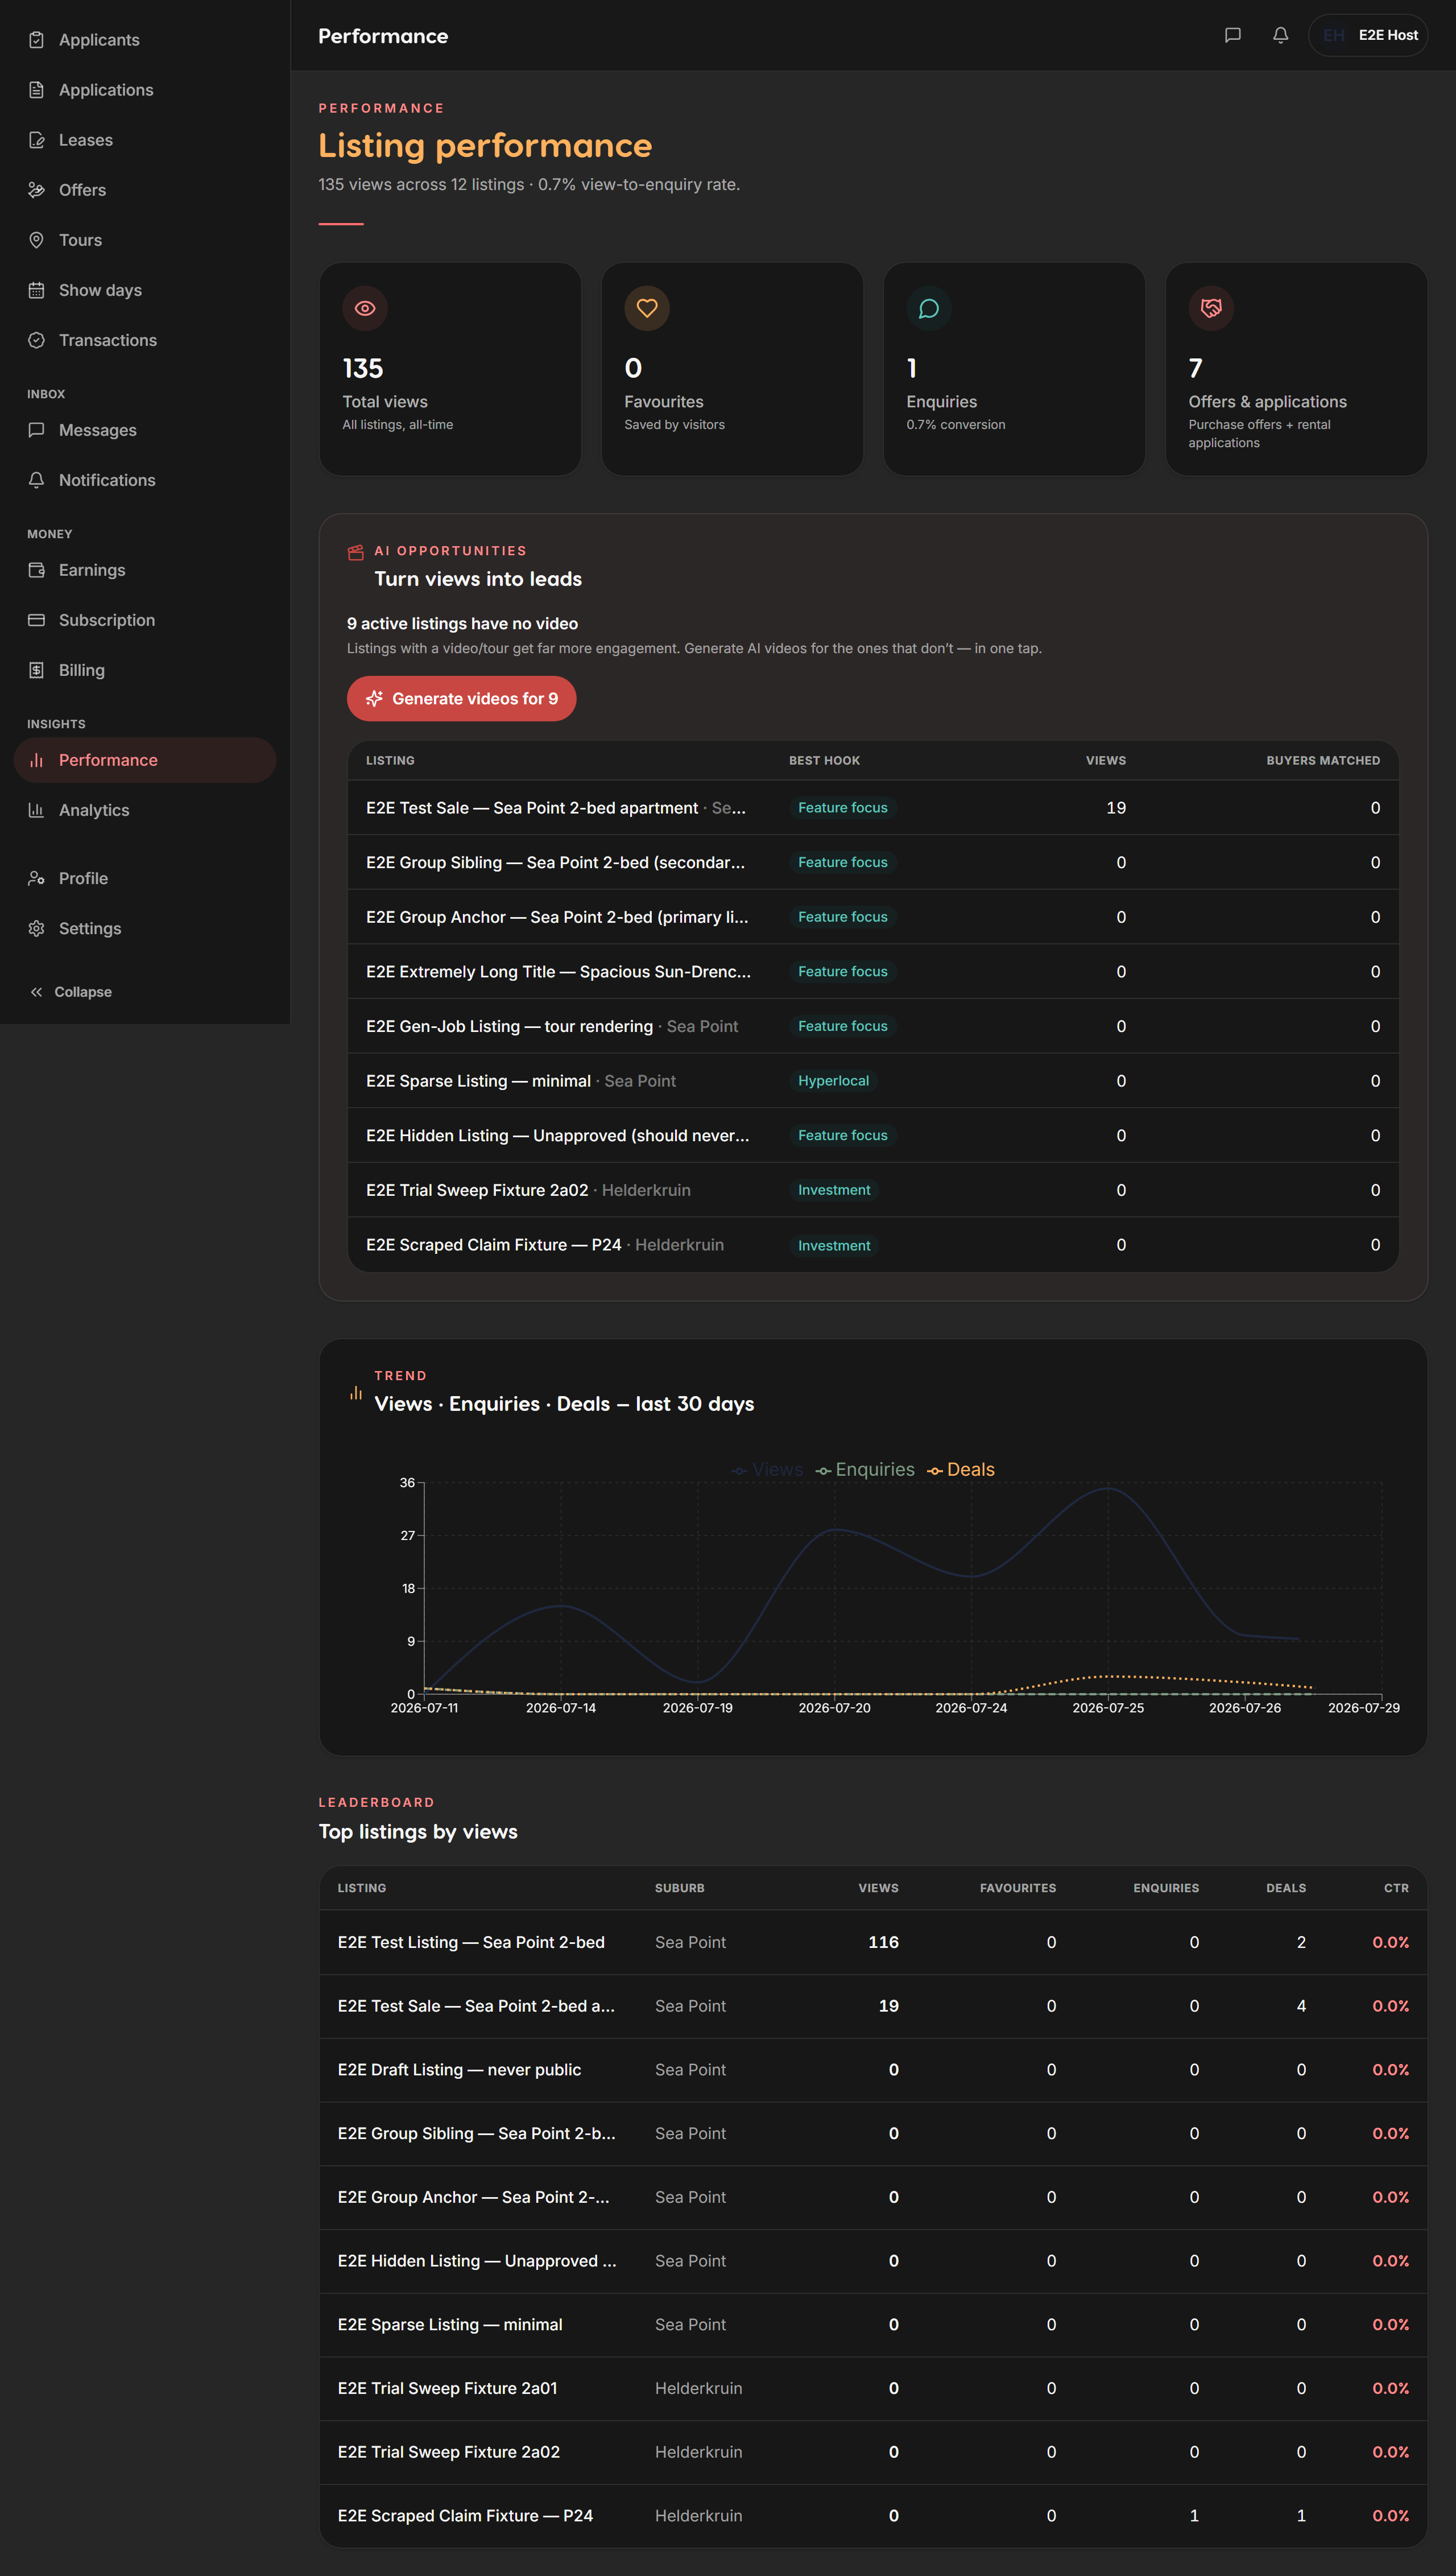Click the Enquiries summary card
1456x2576 pixels.
tap(1014, 369)
